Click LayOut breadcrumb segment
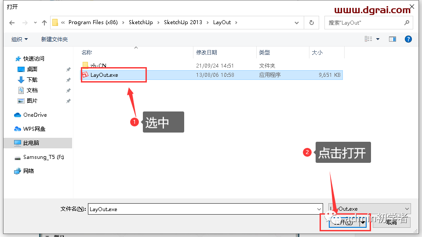Image resolution: width=422 pixels, height=237 pixels. (222, 22)
